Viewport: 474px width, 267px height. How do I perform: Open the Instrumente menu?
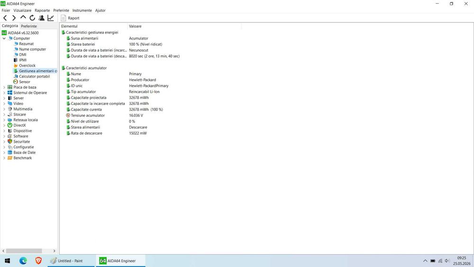pyautogui.click(x=82, y=10)
